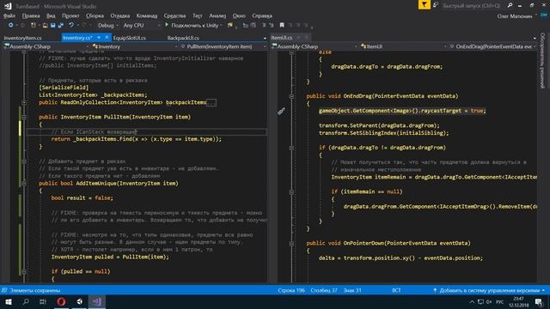Open the Inventory class navigation dropdown
The height and width of the screenshot is (309, 550).
coord(136,46)
